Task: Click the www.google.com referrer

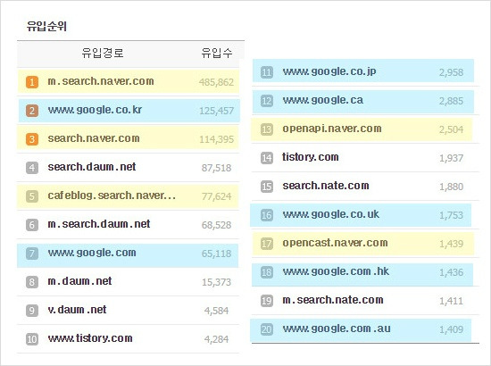Action: [92, 253]
